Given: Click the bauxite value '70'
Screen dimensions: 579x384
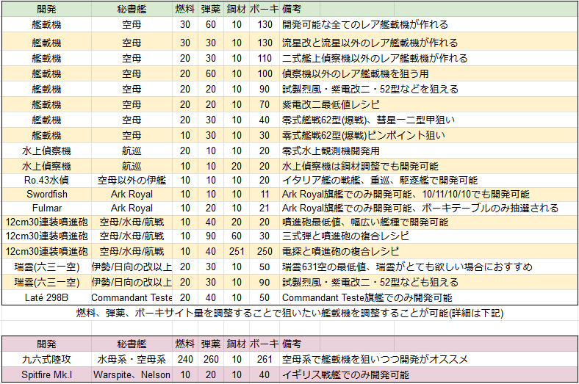Looking at the screenshot, I should [x=265, y=105].
